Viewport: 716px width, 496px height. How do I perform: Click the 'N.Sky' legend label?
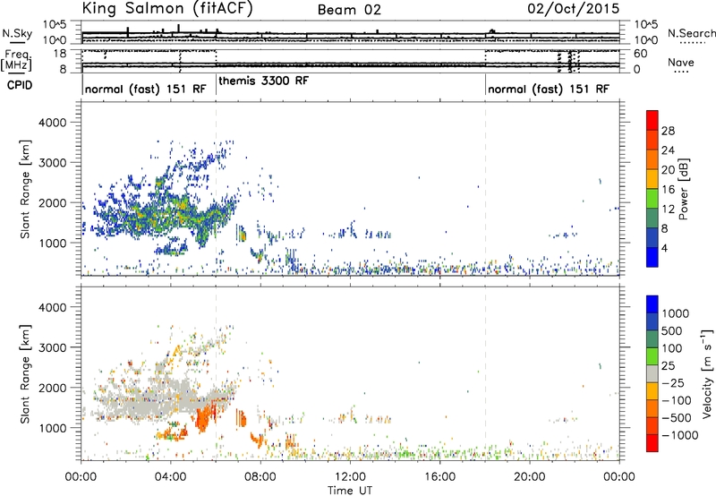pyautogui.click(x=17, y=33)
